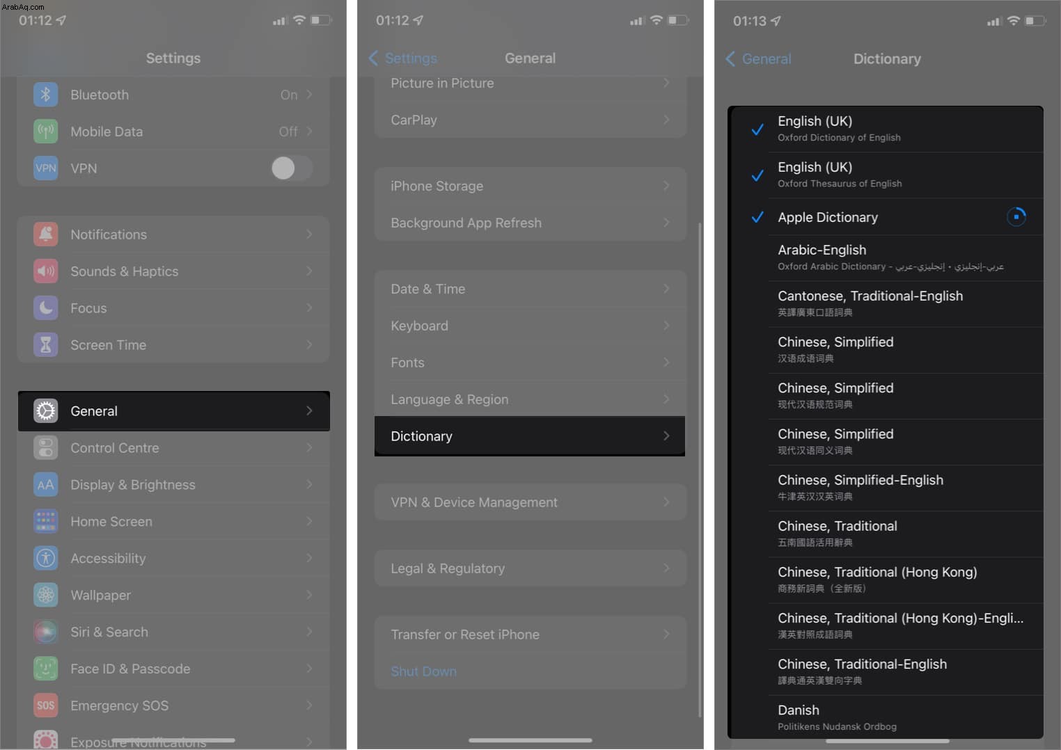This screenshot has width=1061, height=750.
Task: Open VPN & Device Management
Action: click(x=530, y=502)
